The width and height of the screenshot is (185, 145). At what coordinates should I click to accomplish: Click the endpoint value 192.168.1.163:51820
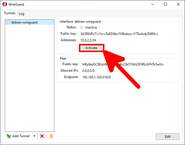[x=97, y=77]
